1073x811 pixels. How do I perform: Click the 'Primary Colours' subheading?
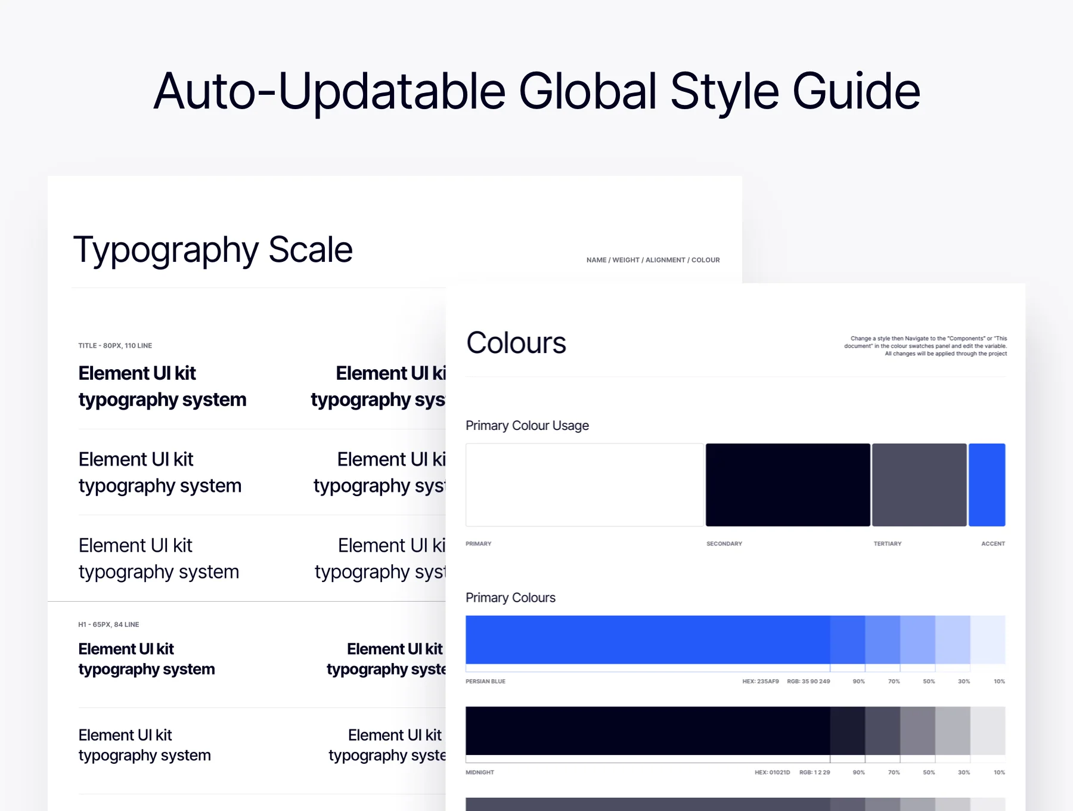(x=510, y=598)
